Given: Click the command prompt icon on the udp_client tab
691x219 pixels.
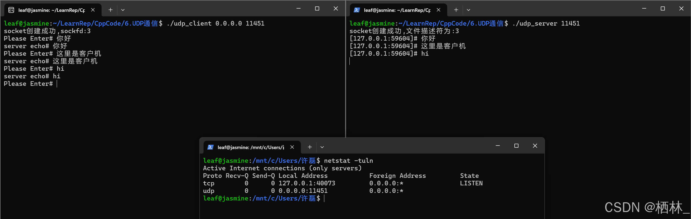Looking at the screenshot, I should pos(11,10).
